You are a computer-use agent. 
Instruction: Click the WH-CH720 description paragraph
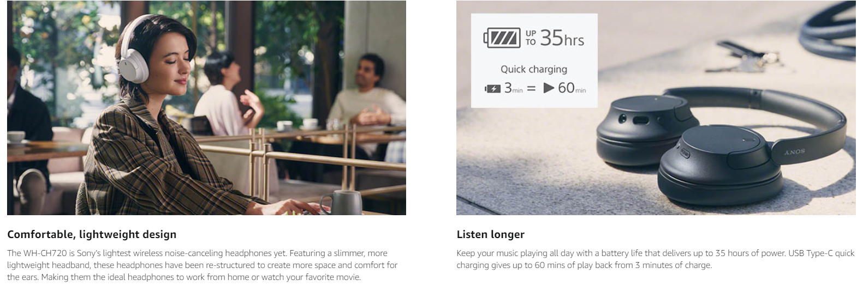point(203,265)
